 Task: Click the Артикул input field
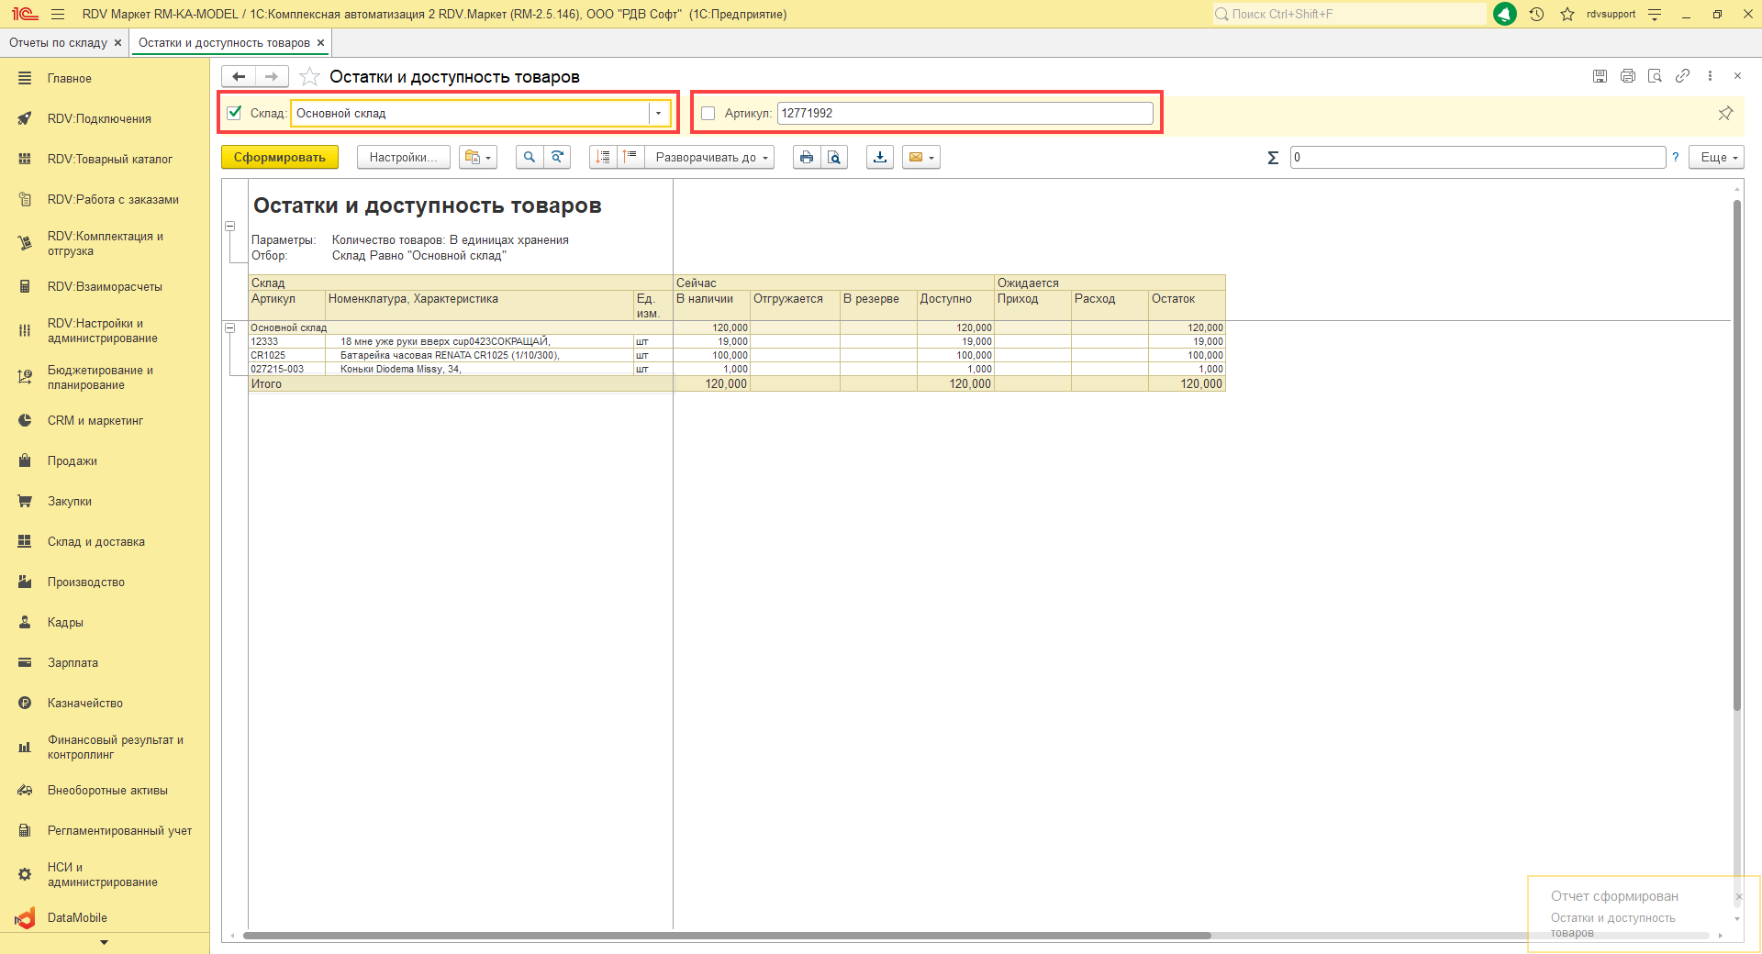[x=964, y=113]
